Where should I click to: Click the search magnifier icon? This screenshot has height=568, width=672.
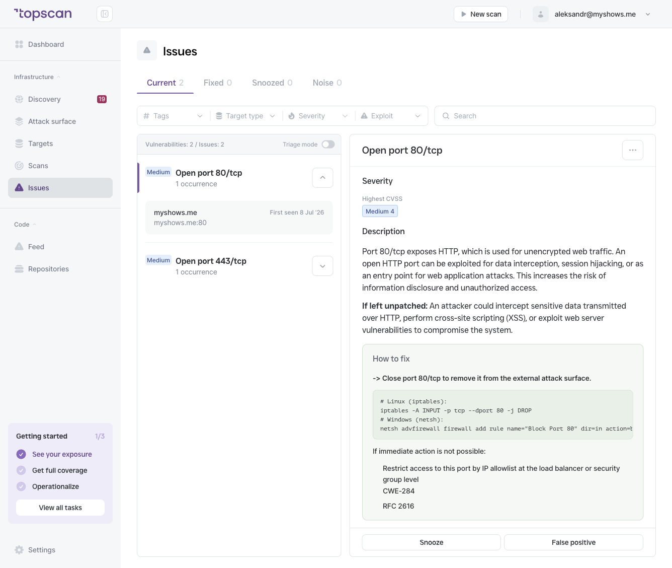[446, 116]
